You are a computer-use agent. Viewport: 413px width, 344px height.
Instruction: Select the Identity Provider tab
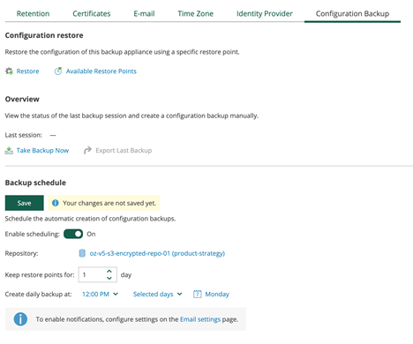[x=265, y=13]
